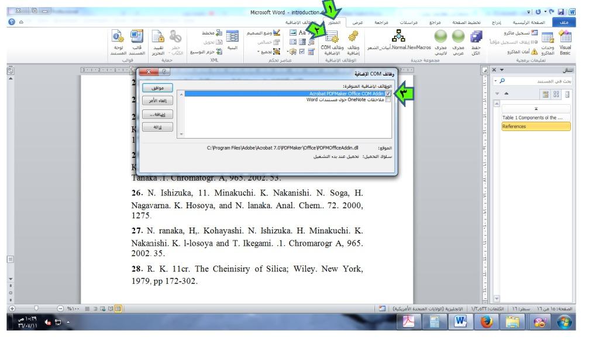
Task: Uncheck Acrobat PDFMaker Office COM Addin
Action: click(388, 94)
